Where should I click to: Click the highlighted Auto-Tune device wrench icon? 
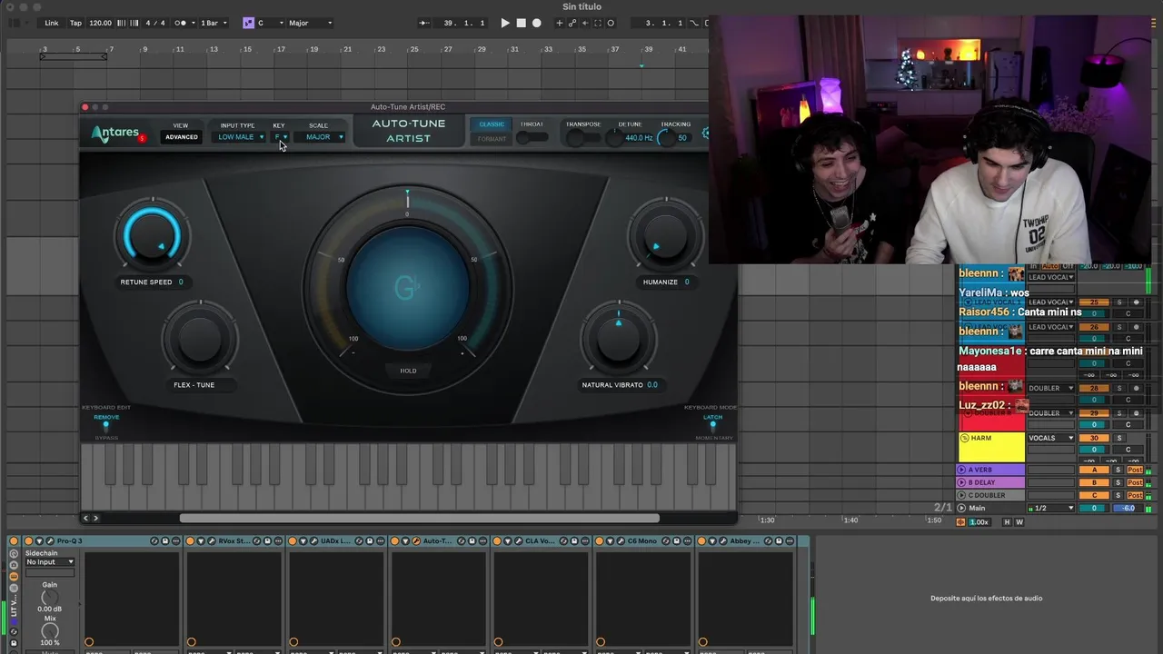click(x=417, y=540)
